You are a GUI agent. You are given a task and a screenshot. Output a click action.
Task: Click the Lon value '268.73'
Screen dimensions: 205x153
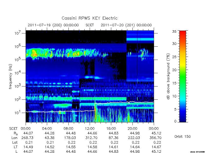[27, 138]
